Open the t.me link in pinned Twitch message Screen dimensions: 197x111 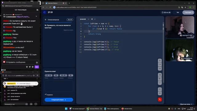(x=23, y=17)
